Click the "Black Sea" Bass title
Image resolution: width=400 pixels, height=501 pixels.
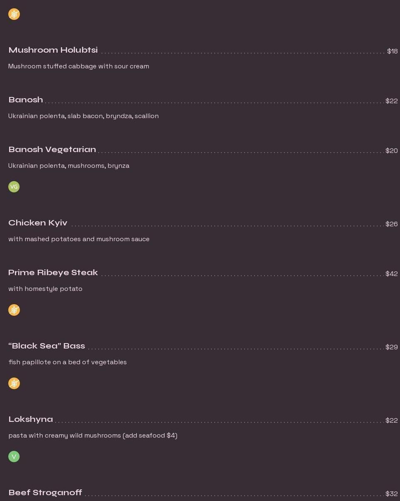click(x=46, y=346)
